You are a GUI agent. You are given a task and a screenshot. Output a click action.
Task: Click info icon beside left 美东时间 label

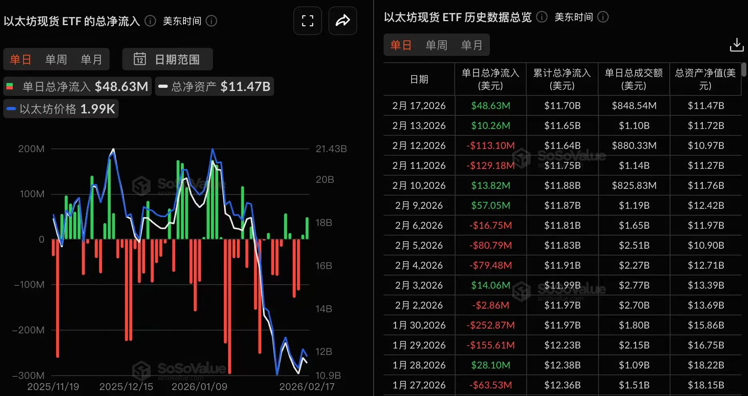(x=211, y=21)
